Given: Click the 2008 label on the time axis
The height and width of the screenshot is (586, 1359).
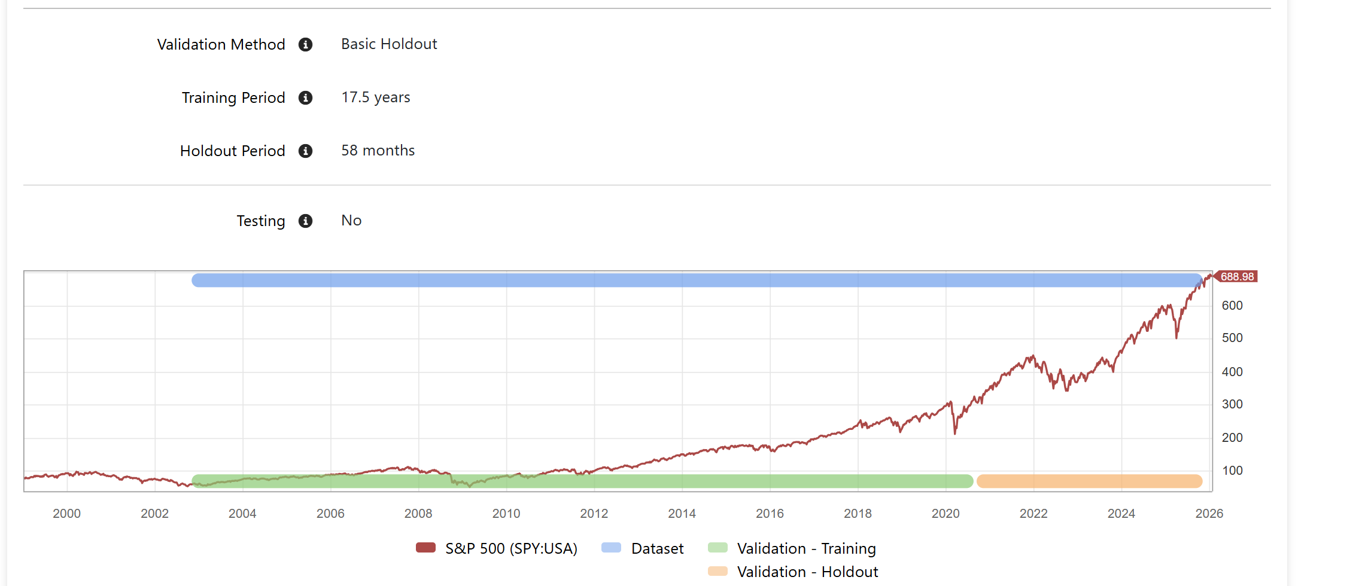Looking at the screenshot, I should 418,514.
